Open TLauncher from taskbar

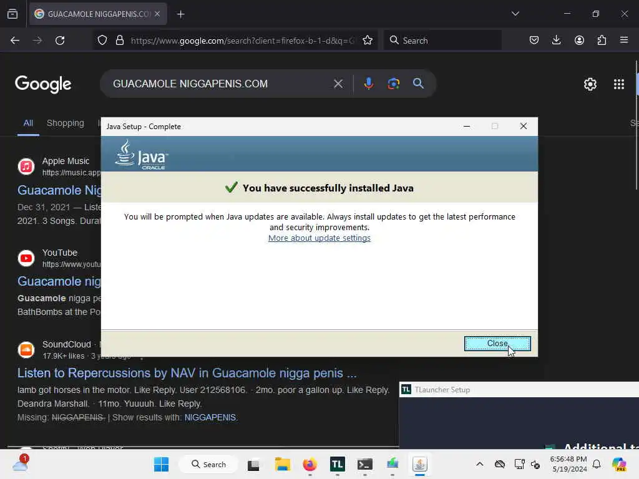pyautogui.click(x=338, y=464)
